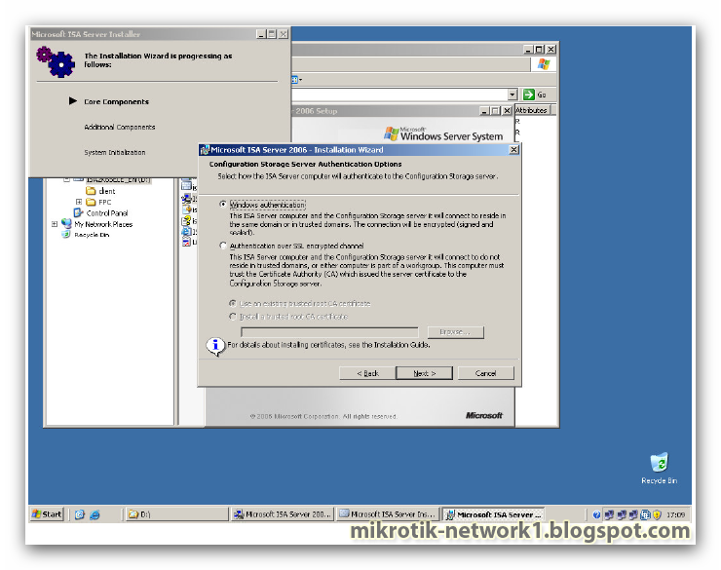The image size is (721, 570).
Task: Choose Install a trusted root CA certificate
Action: [x=233, y=317]
